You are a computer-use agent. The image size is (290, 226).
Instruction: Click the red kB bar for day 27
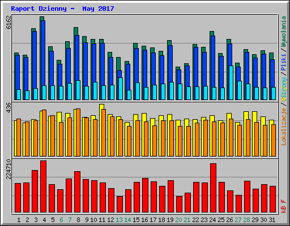point(238,204)
